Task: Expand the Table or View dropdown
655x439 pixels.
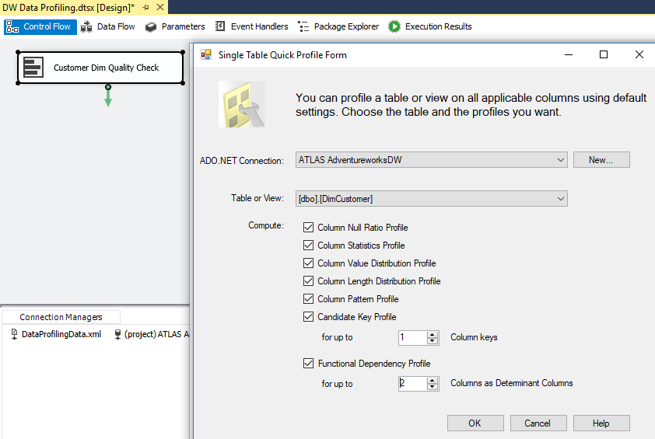Action: [561, 199]
